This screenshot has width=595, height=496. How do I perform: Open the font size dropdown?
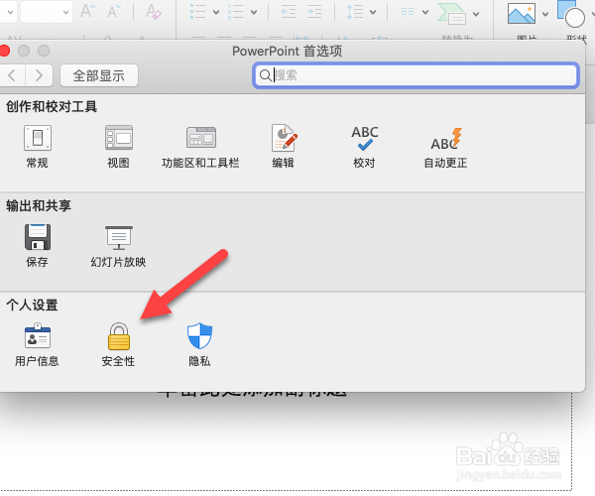[x=65, y=12]
